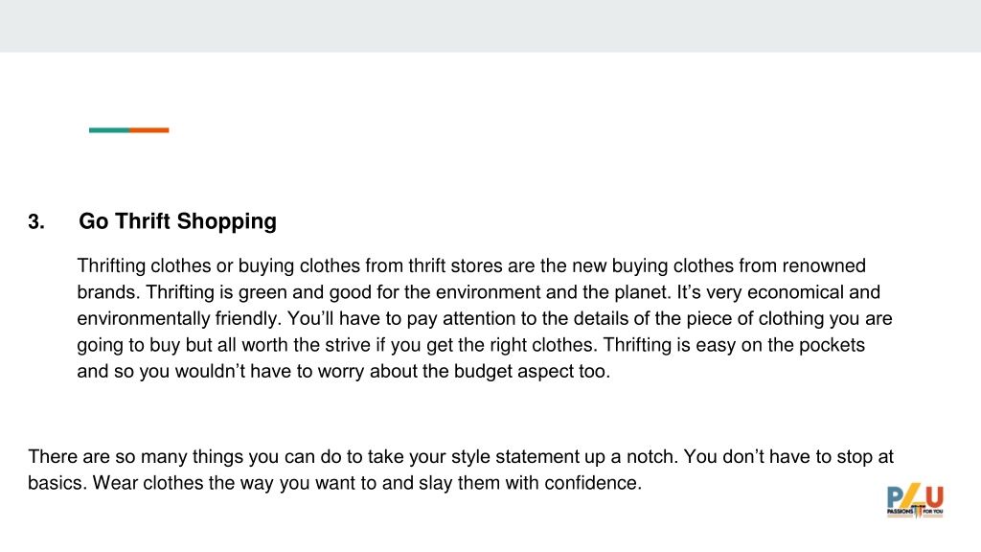Click the blue letter P in logo
The height and width of the screenshot is (552, 981).
click(896, 497)
